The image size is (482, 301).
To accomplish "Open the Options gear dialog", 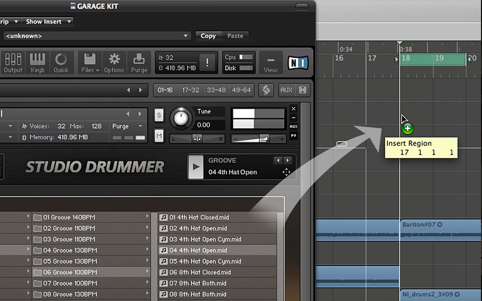I will [114, 62].
